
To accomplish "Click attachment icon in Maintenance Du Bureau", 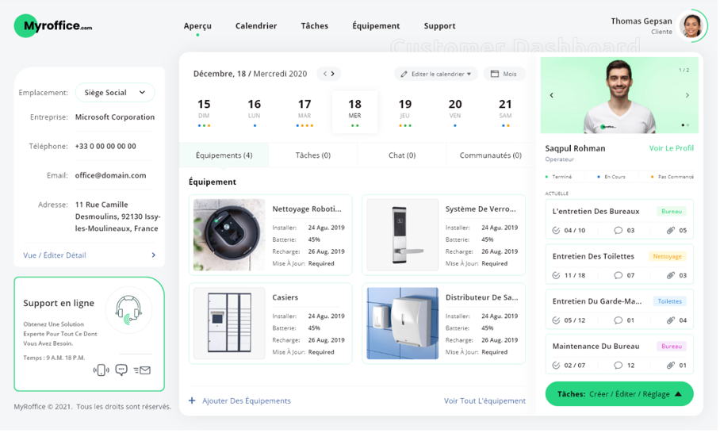I will click(671, 366).
